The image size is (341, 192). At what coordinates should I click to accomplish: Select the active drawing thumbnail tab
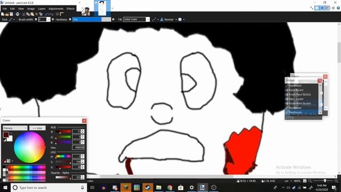102,8
